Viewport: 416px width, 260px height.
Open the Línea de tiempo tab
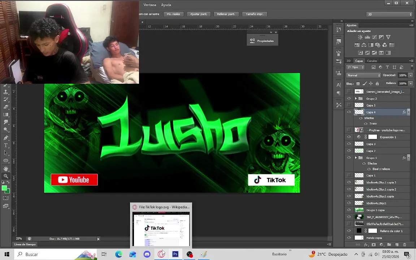point(25,244)
